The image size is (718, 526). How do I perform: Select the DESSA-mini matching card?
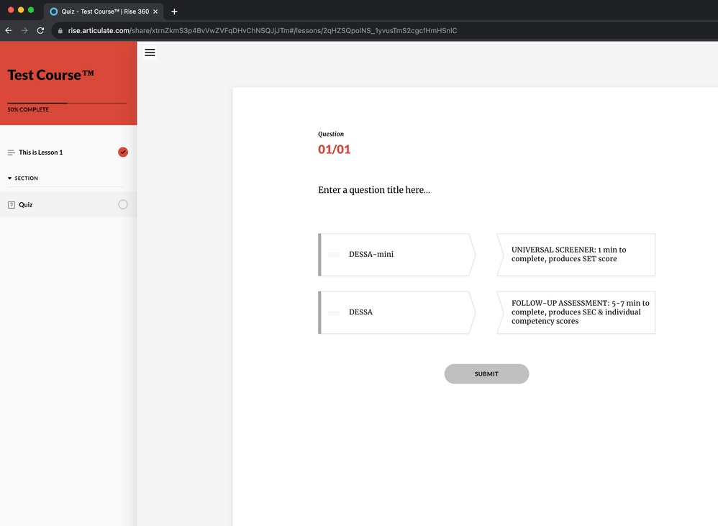pos(396,255)
